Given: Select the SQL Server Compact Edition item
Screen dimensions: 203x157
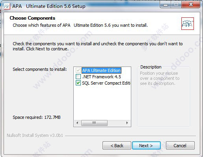Looking at the screenshot, I should click(106, 83).
